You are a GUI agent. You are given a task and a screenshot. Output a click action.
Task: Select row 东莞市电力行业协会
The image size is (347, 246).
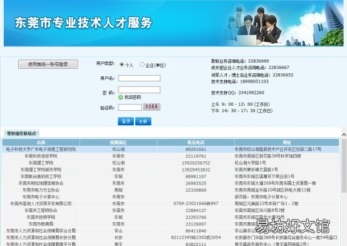[170, 190]
